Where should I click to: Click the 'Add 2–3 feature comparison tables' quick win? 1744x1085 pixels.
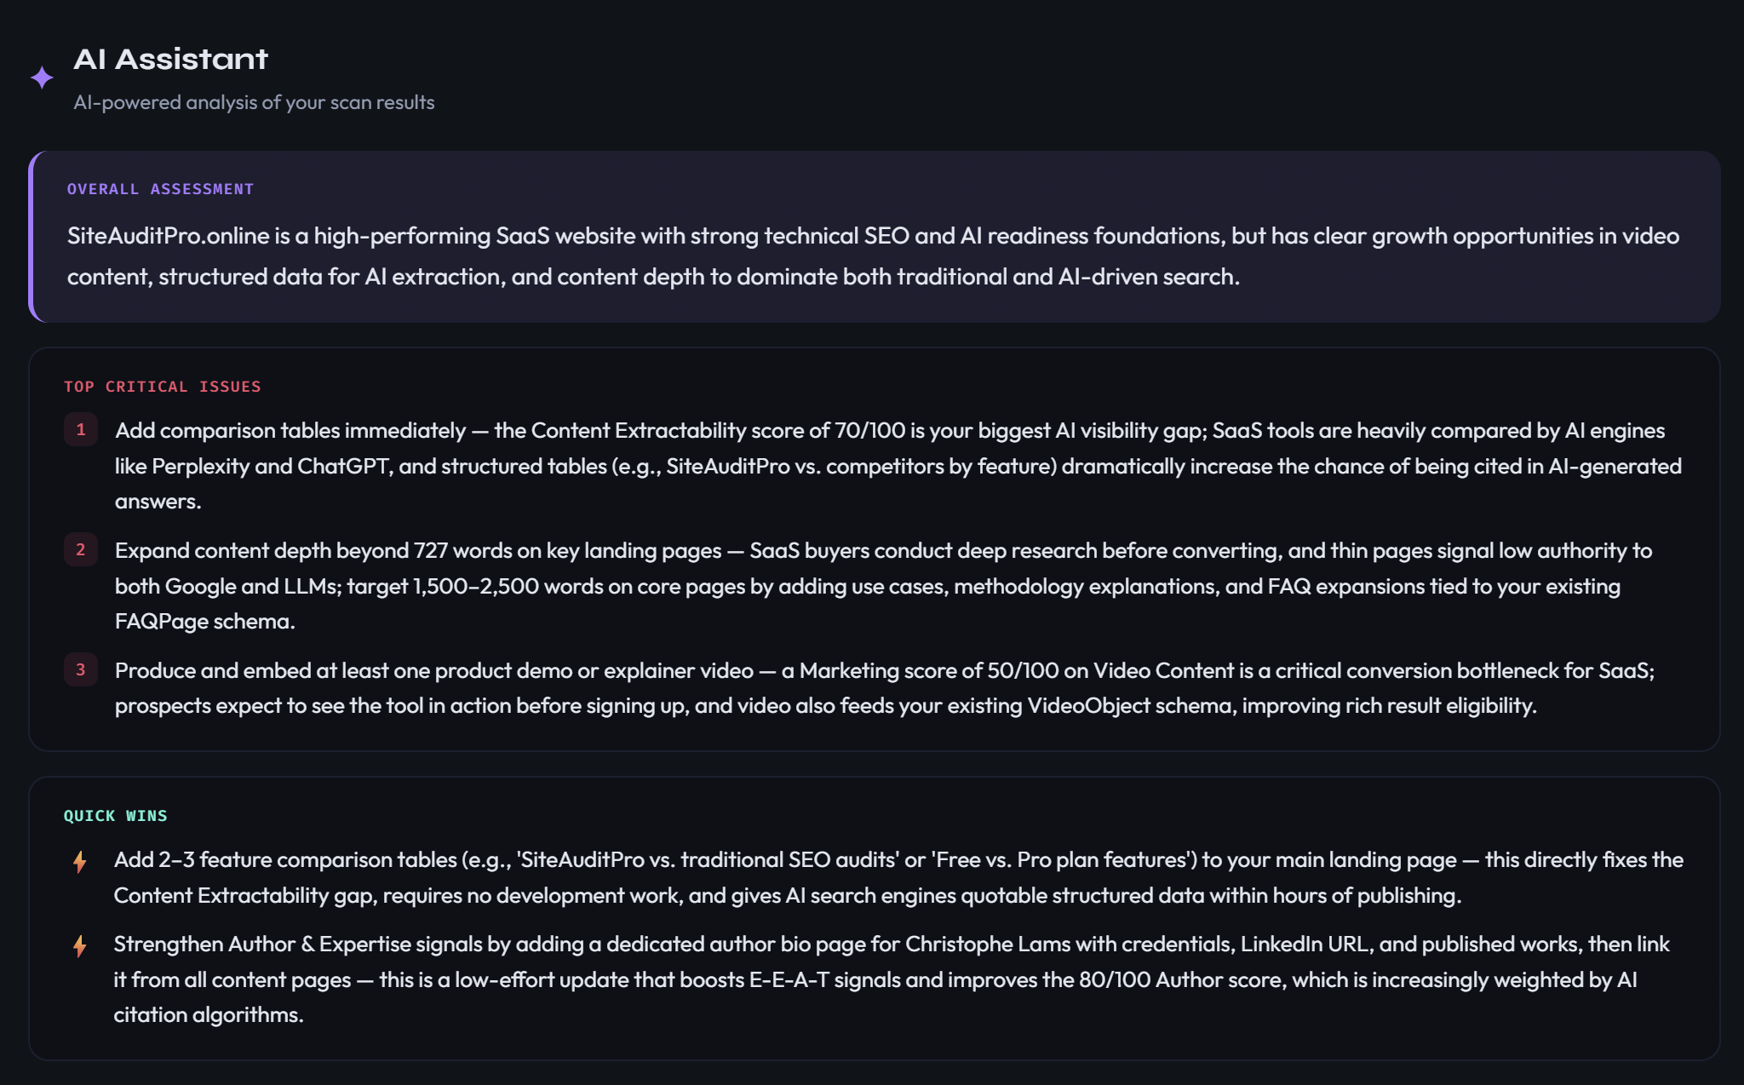coord(898,877)
